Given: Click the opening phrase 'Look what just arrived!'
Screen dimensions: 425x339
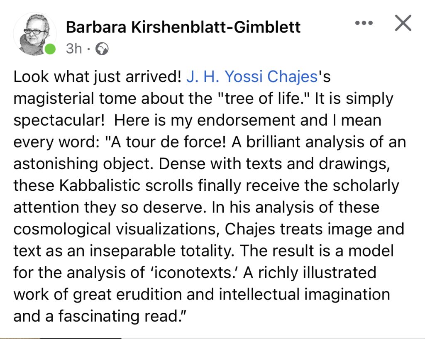Looking at the screenshot, I should point(97,77).
